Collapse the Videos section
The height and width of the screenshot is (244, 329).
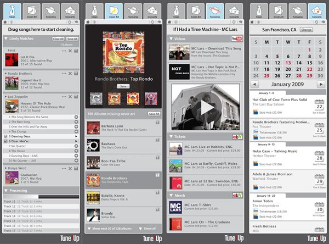[171, 38]
